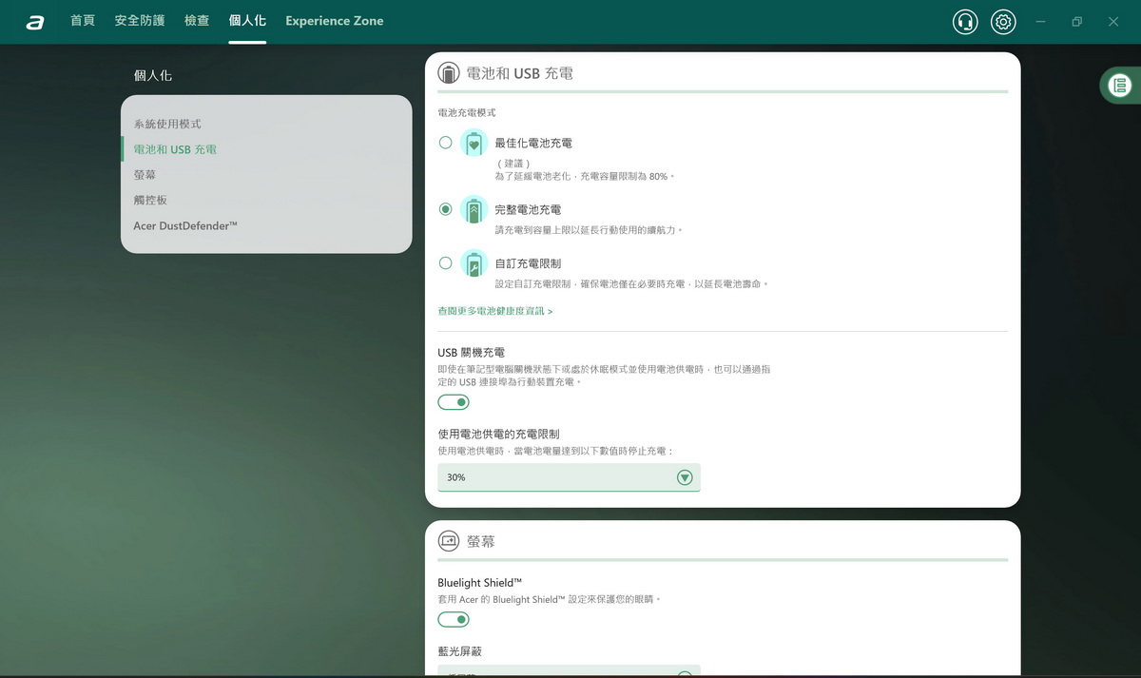Open the Experience Zone tab

pos(334,21)
